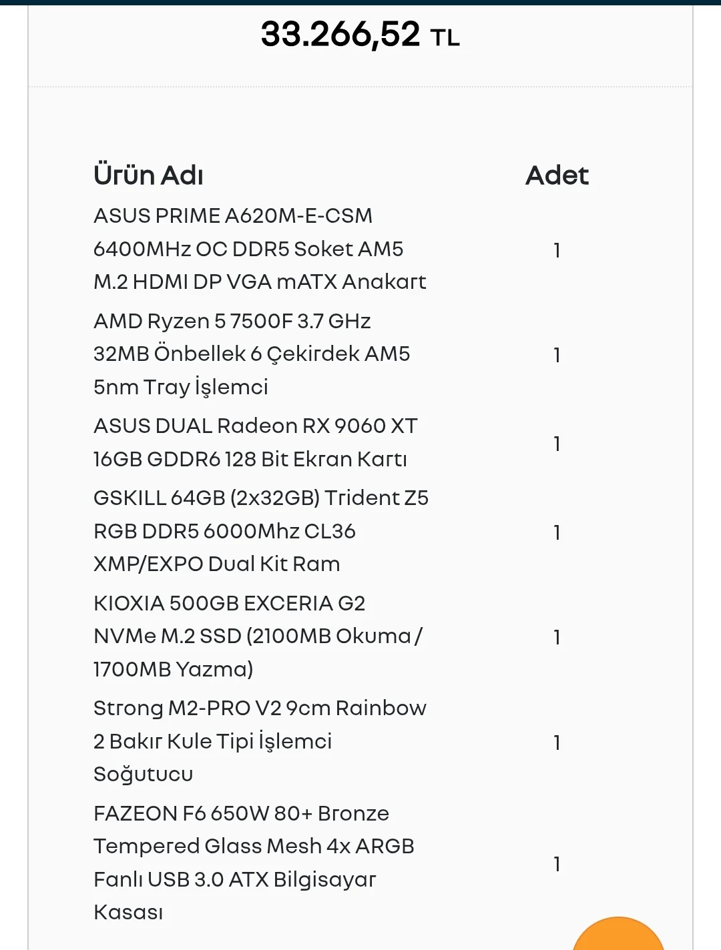
Task: Click quantity of FAZEON F6 case
Action: point(557,864)
